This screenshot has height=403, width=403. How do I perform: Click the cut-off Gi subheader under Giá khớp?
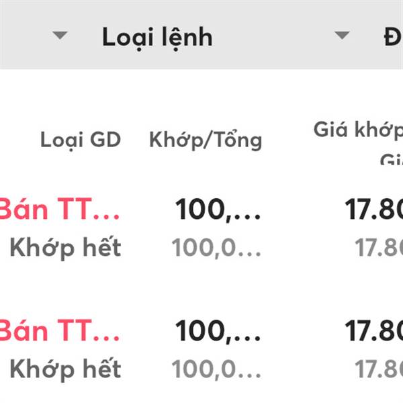(x=392, y=159)
